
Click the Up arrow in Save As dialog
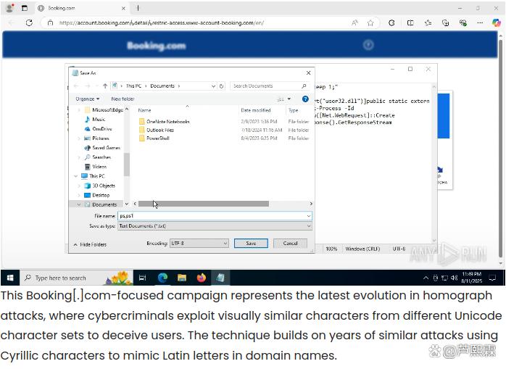[105, 86]
